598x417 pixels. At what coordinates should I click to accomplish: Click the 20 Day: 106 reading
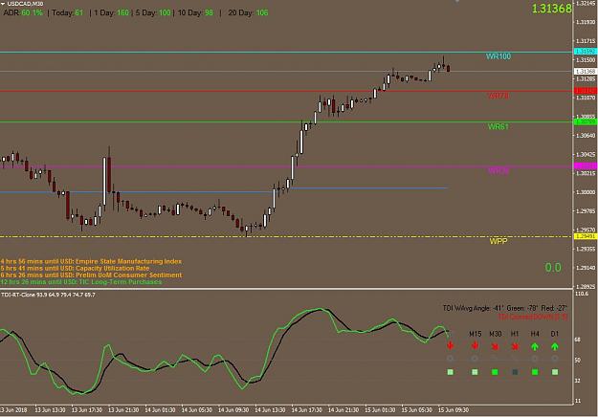(x=248, y=13)
